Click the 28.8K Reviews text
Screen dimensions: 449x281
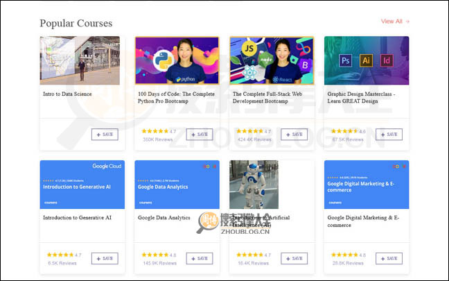pyautogui.click(x=348, y=263)
